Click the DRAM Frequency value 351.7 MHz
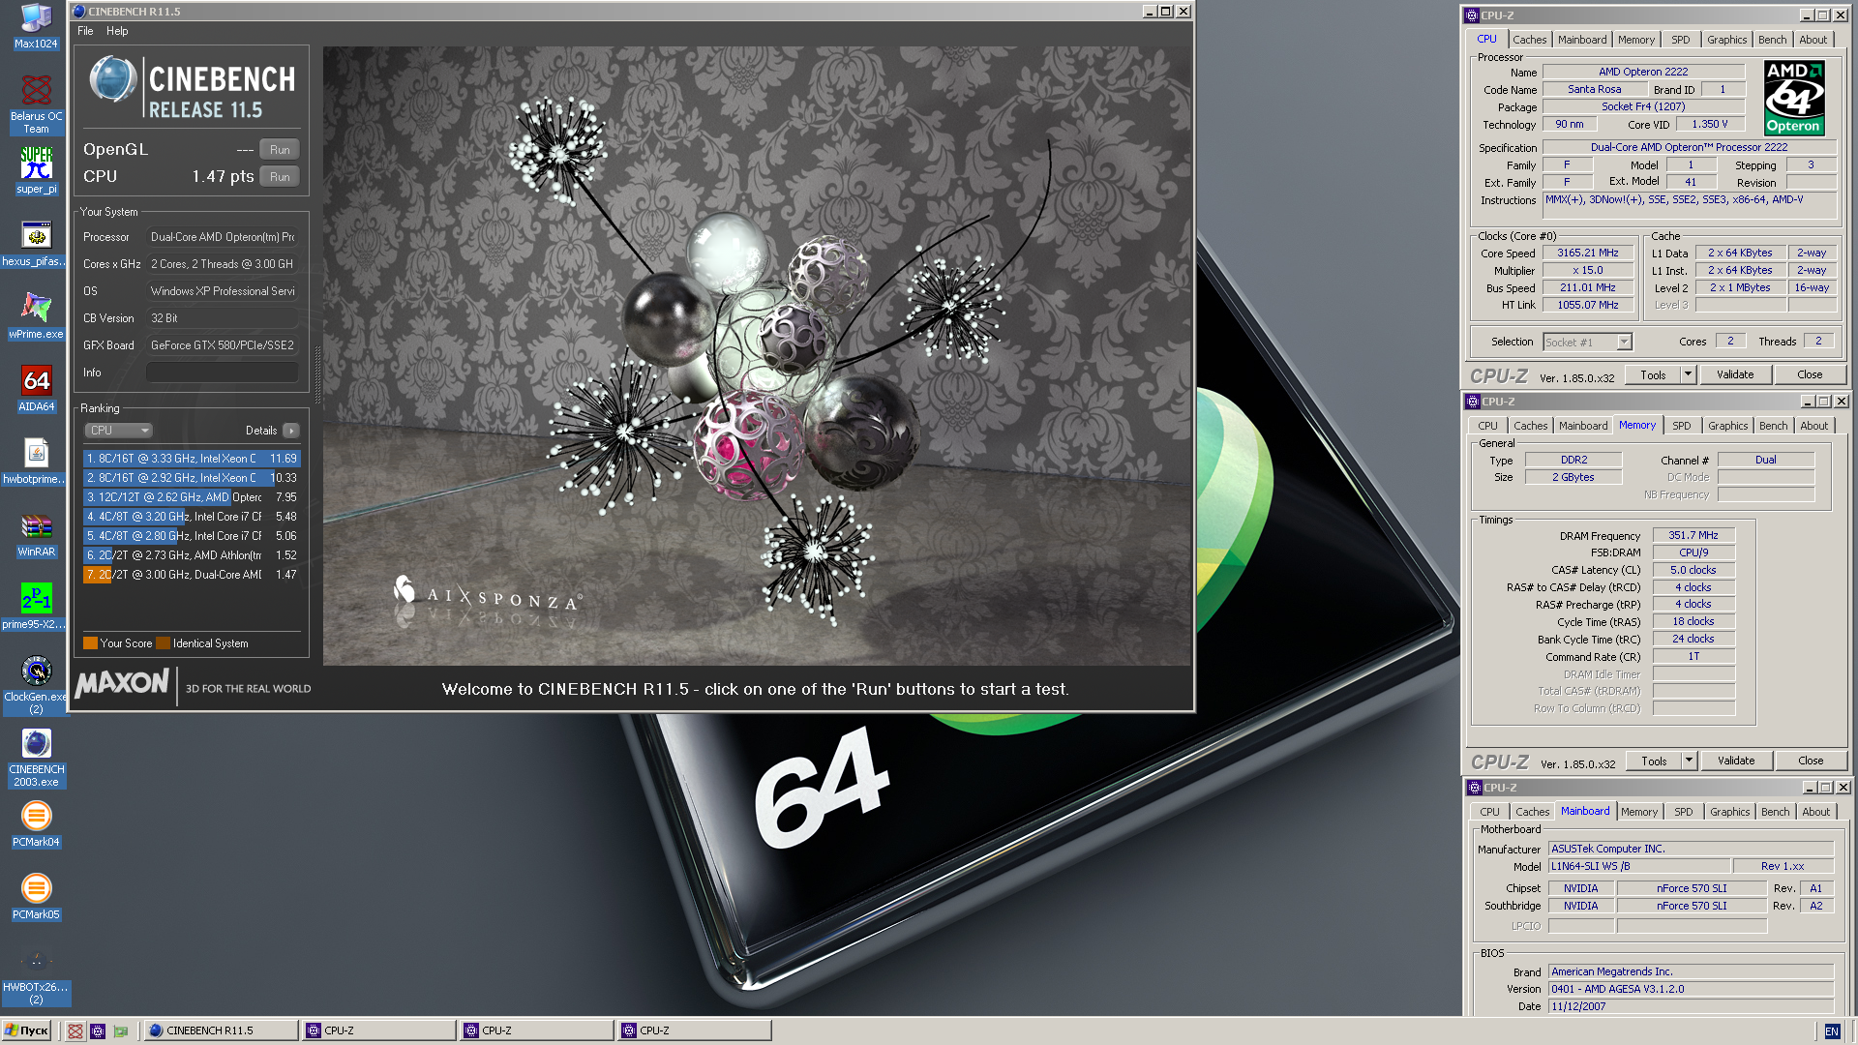Screen dimensions: 1858x1045 coord(1693,535)
